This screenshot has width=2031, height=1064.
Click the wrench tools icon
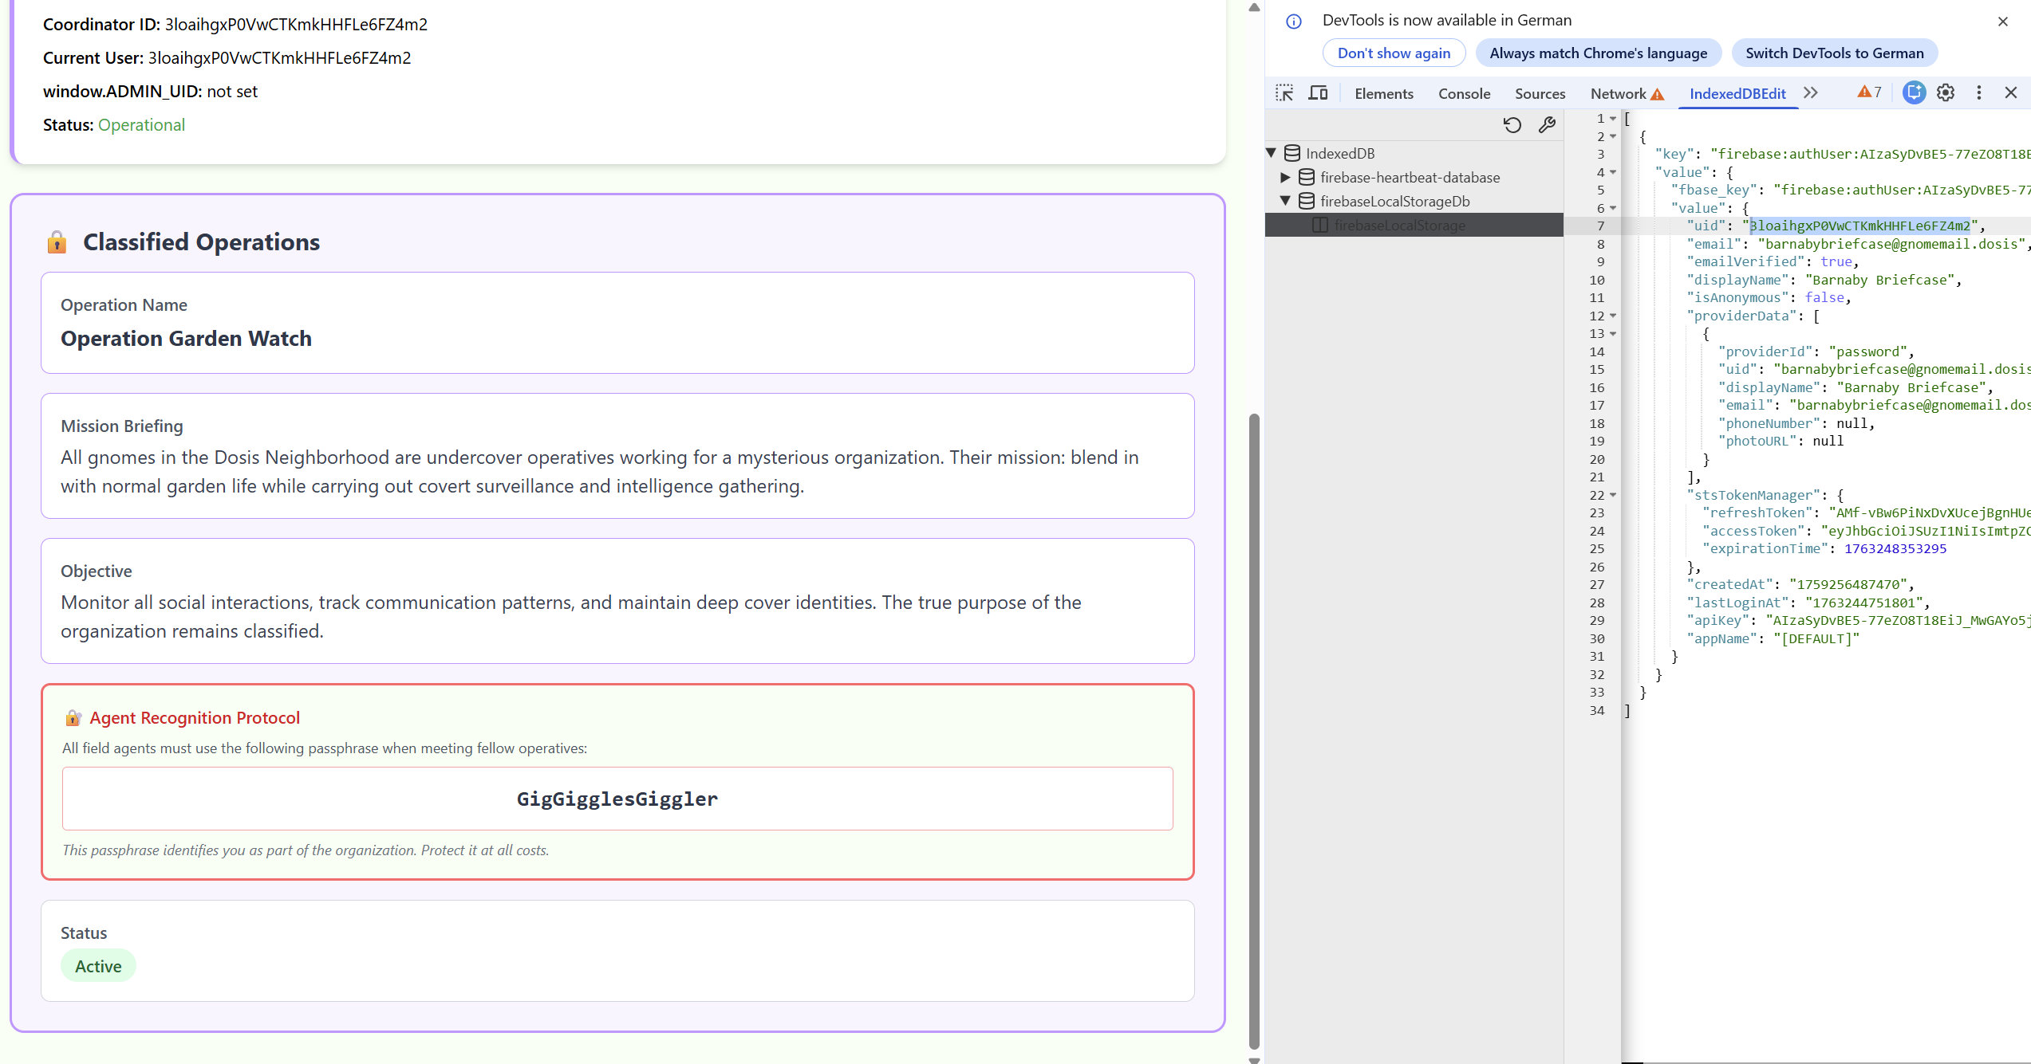click(1547, 125)
